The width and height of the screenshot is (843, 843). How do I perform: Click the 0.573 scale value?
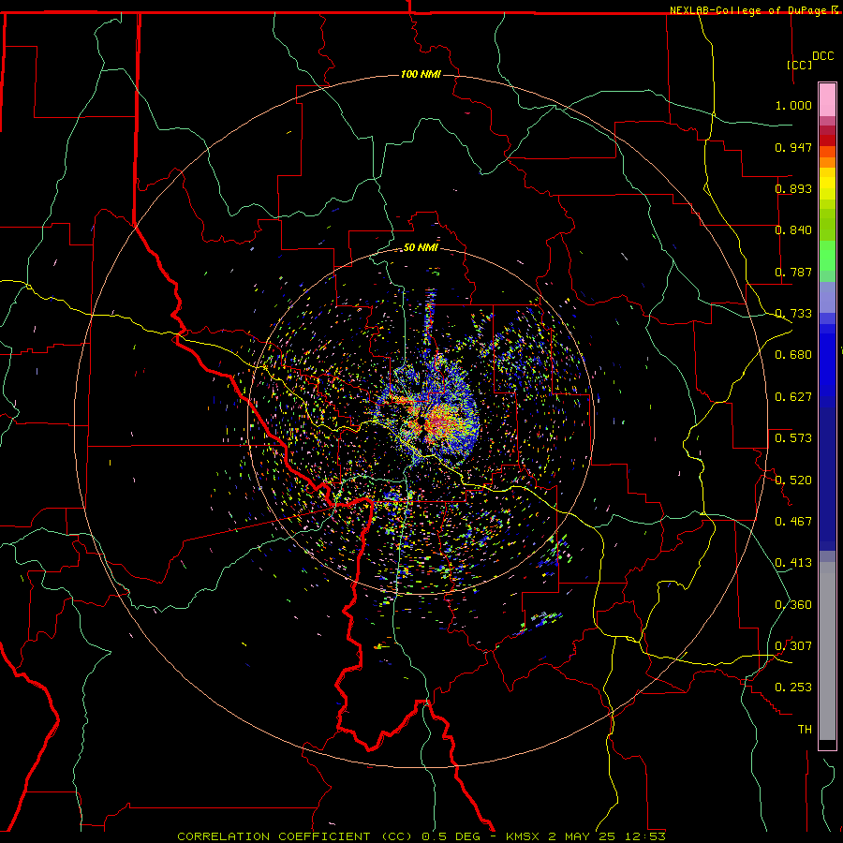[x=793, y=438]
